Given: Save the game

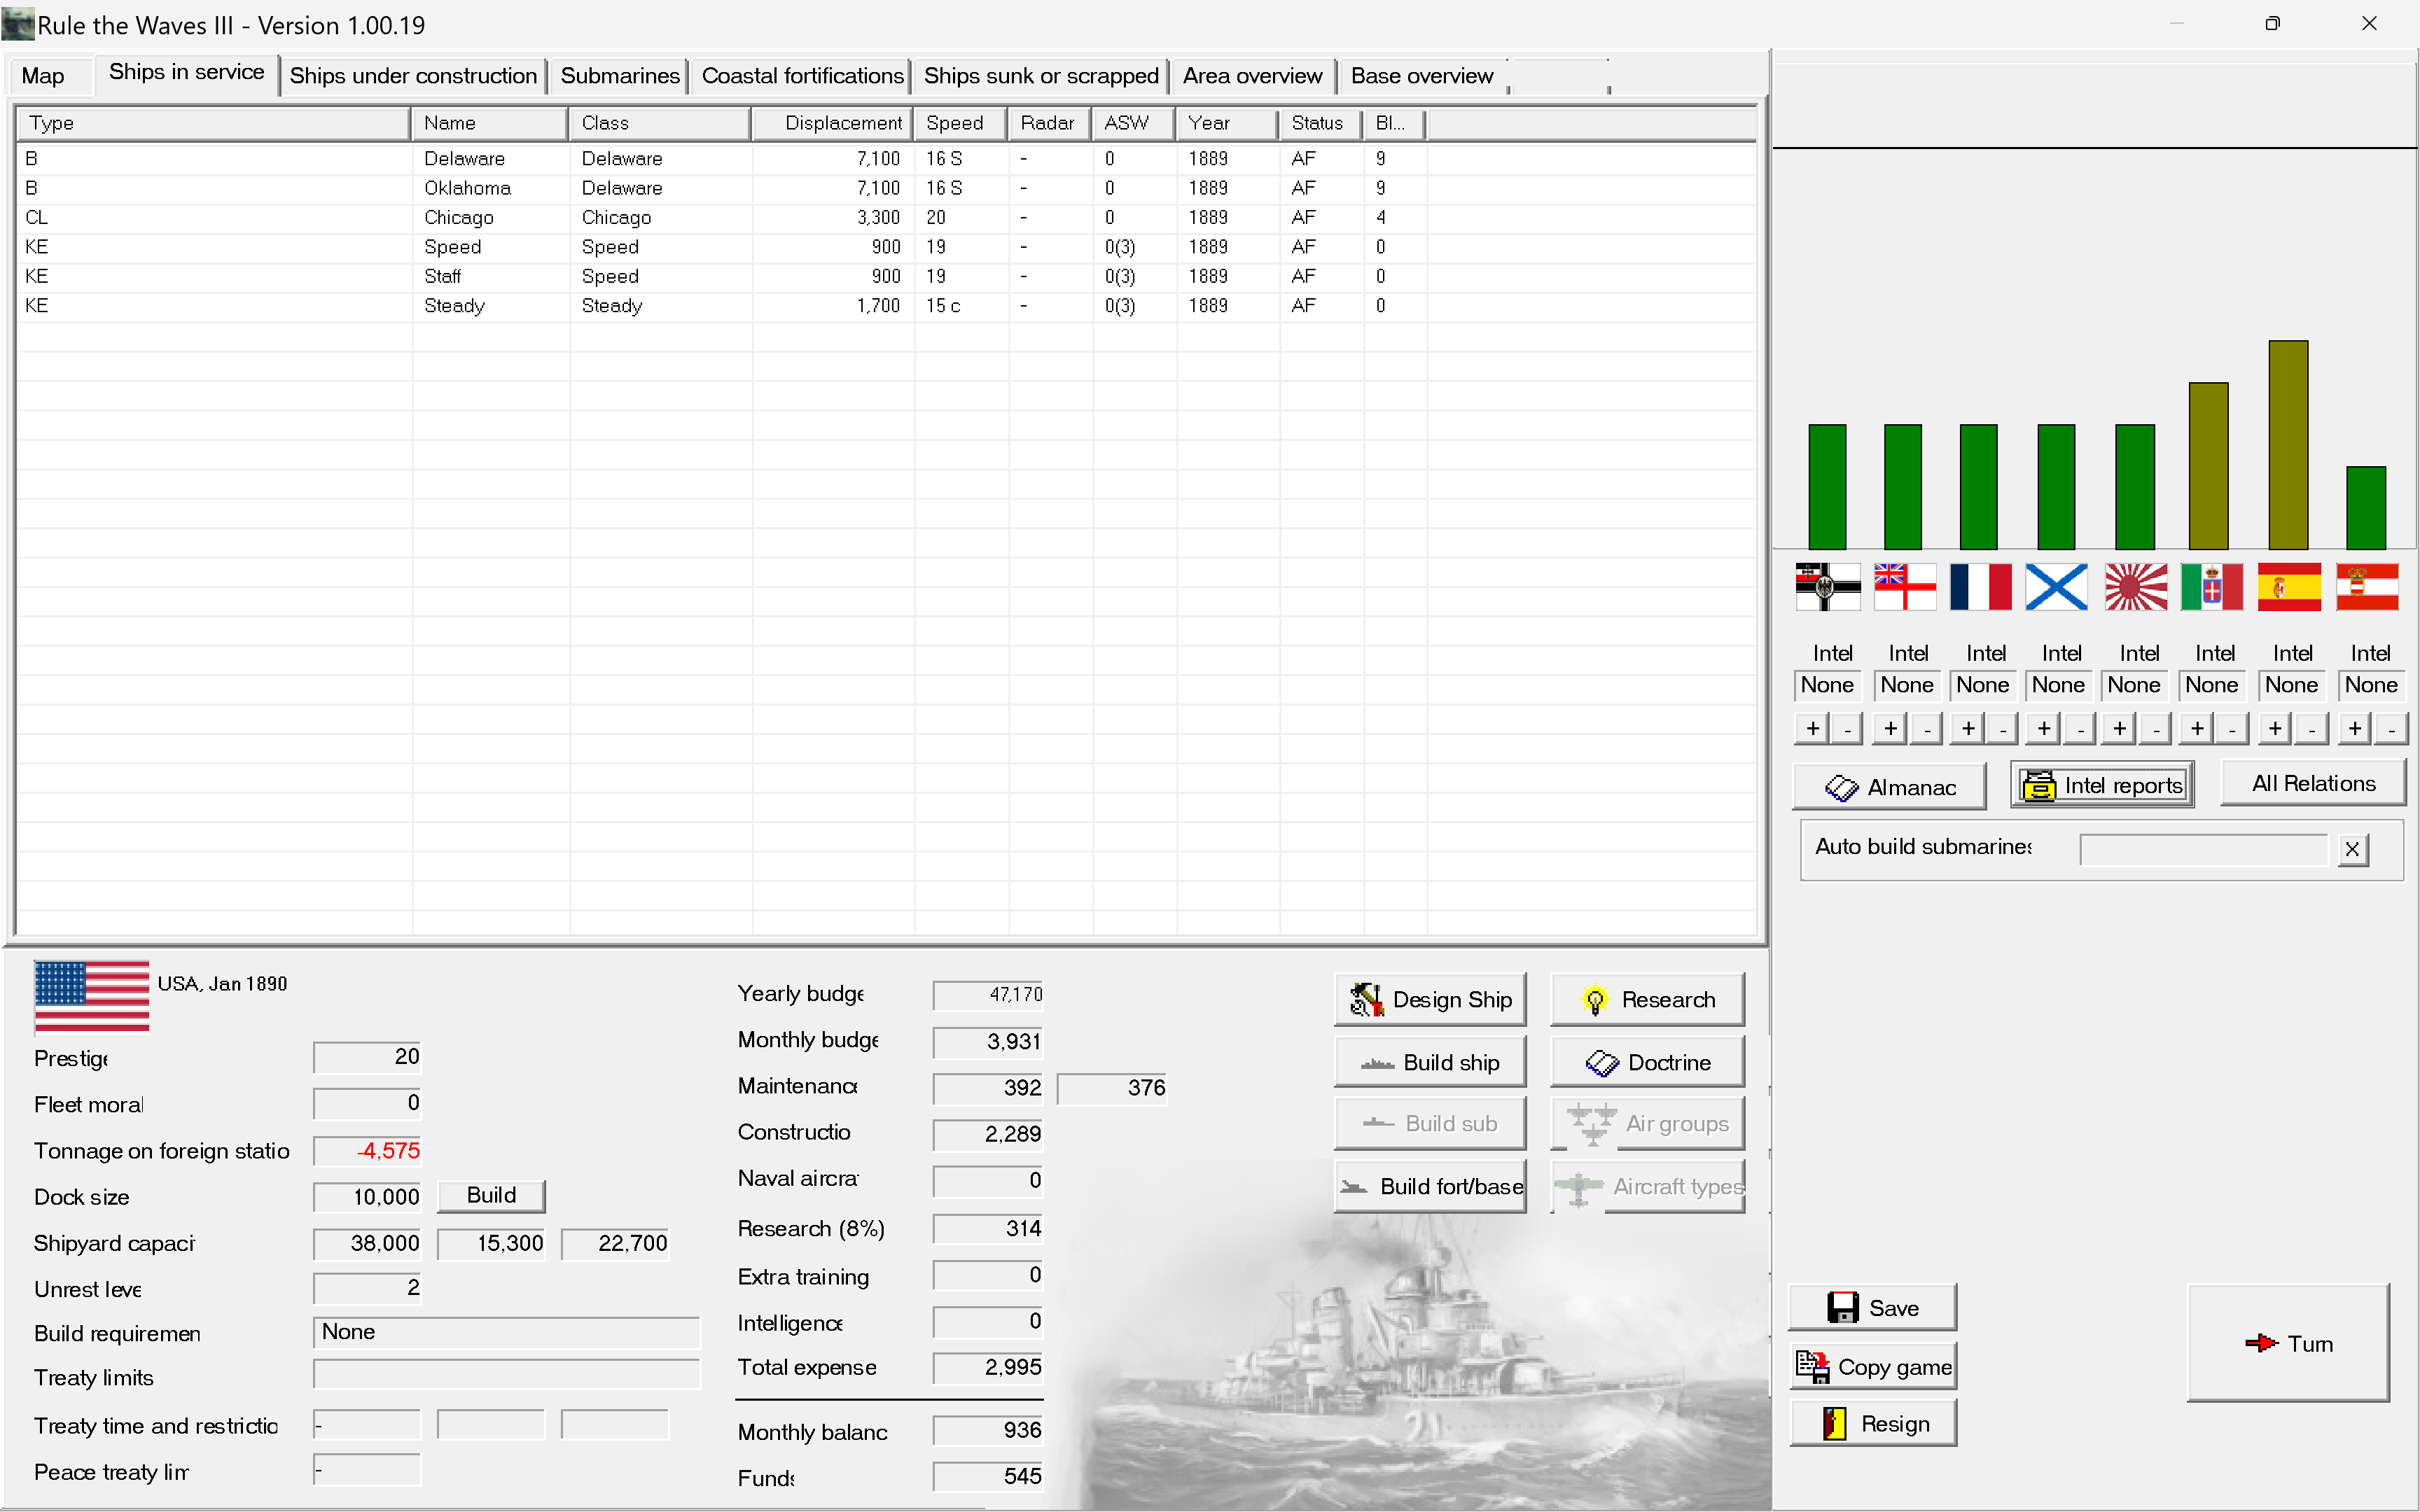Looking at the screenshot, I should (x=1872, y=1308).
